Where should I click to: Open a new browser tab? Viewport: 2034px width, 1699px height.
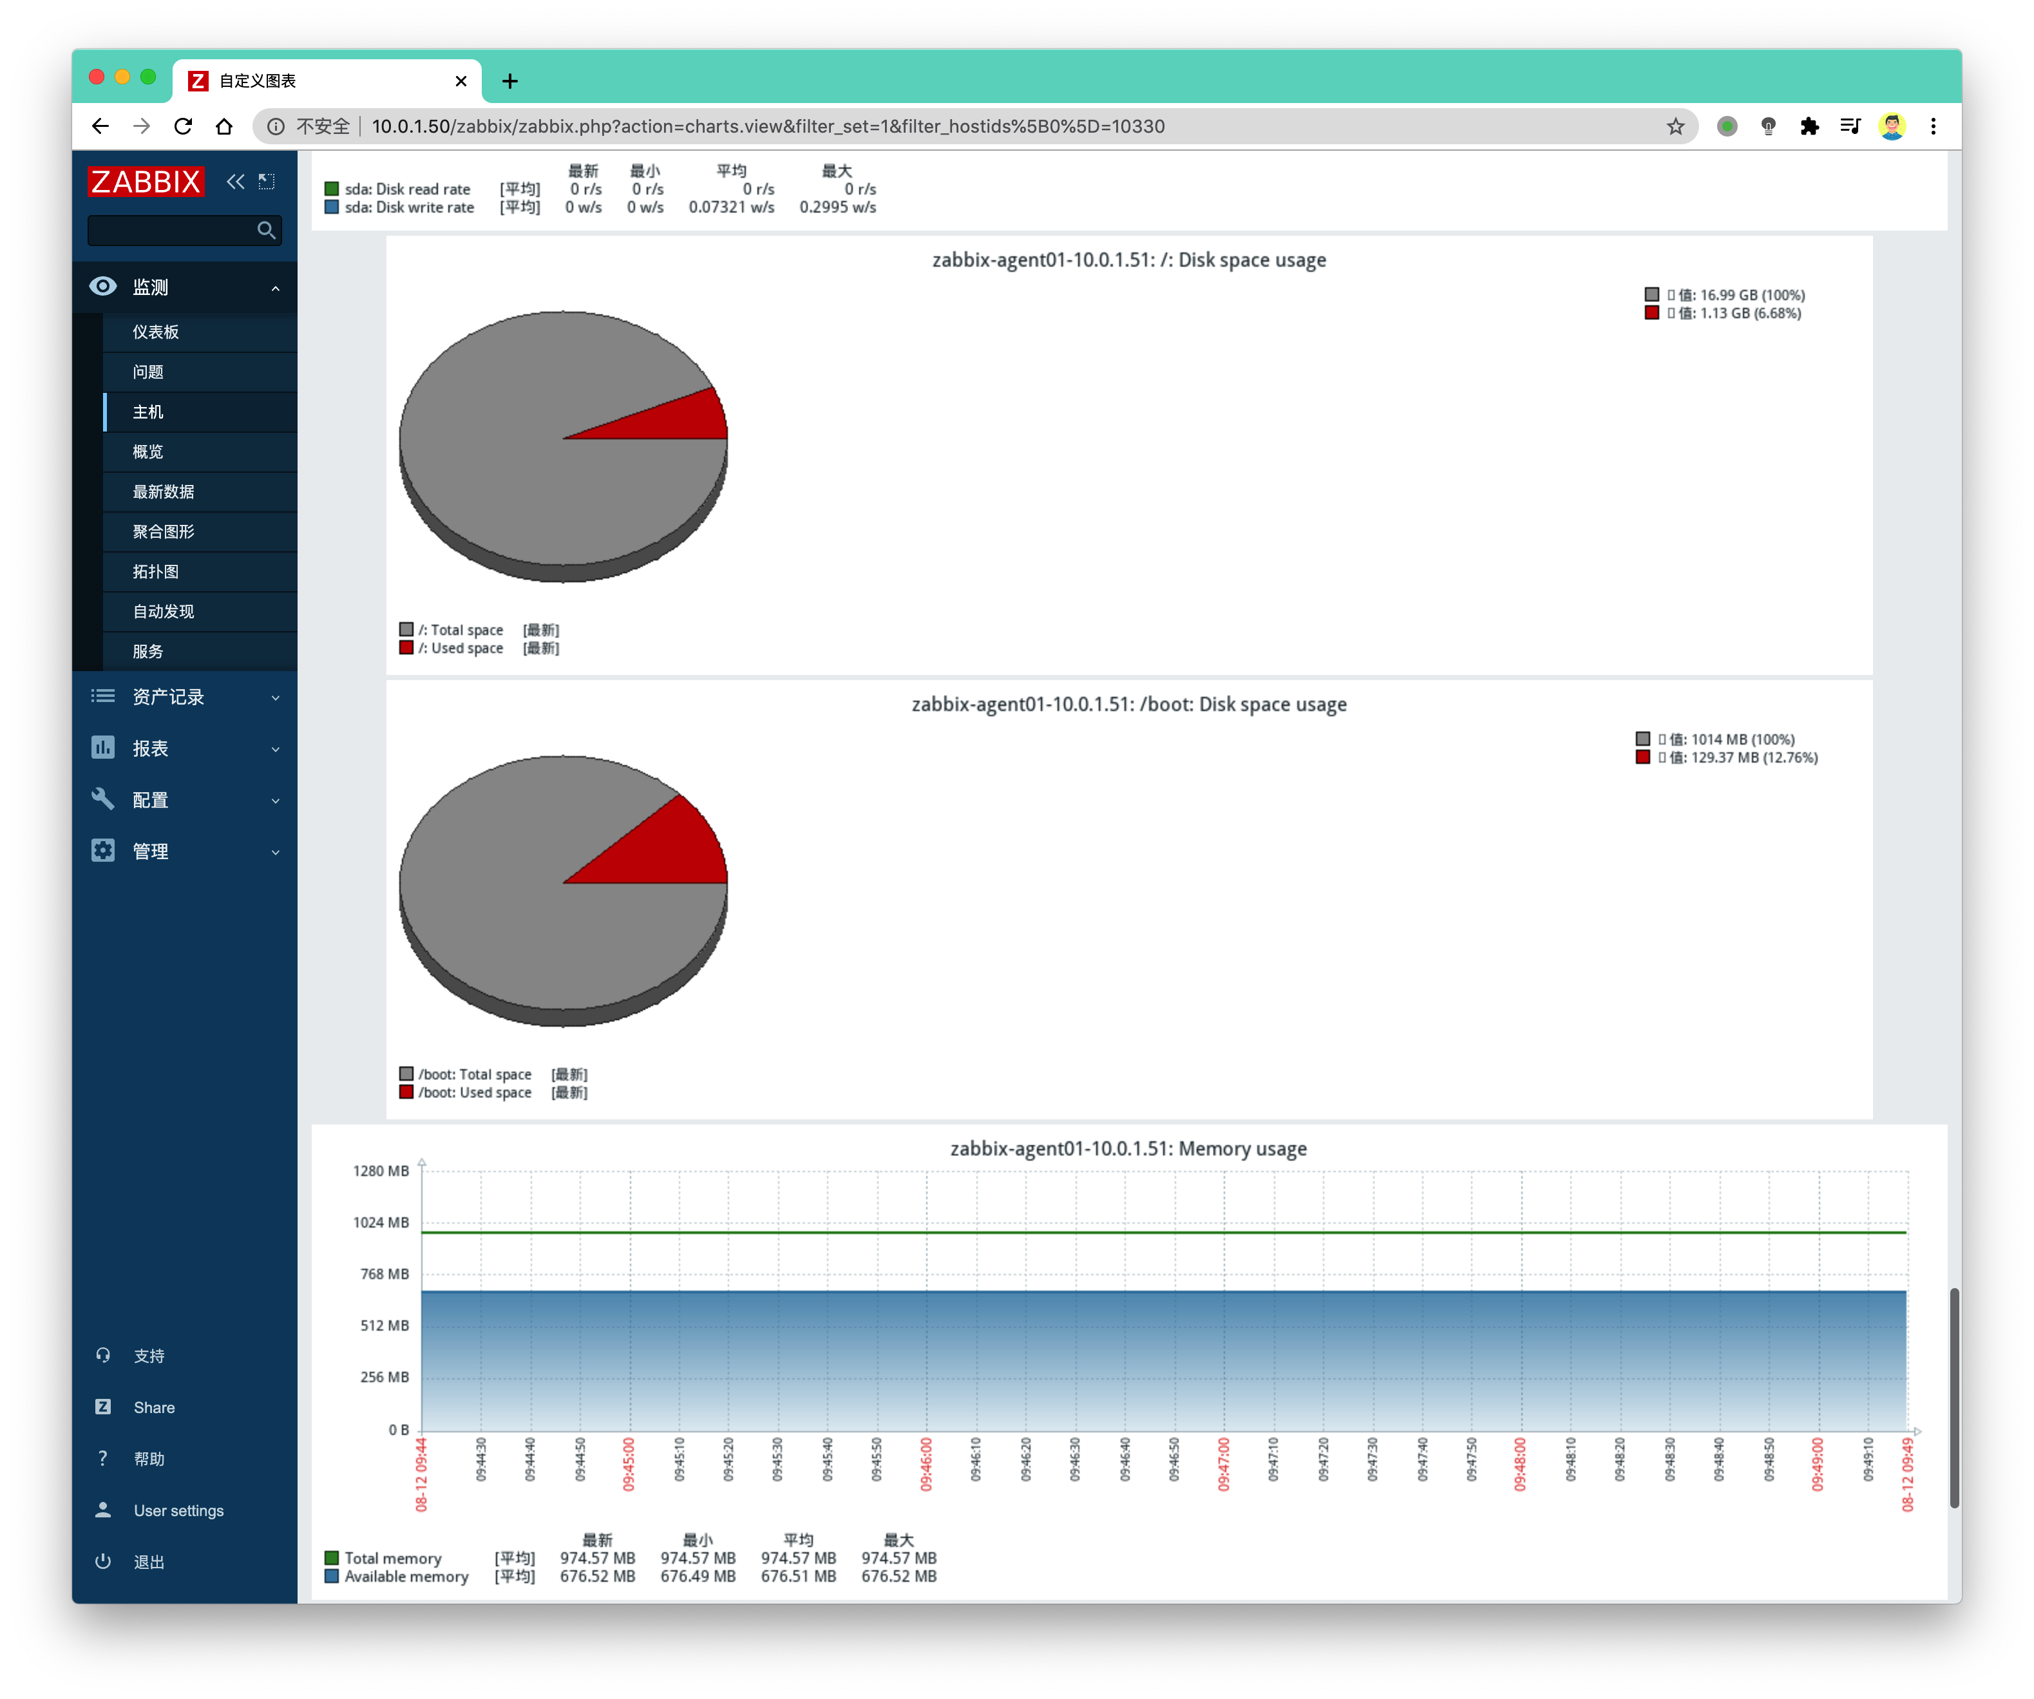[x=511, y=81]
